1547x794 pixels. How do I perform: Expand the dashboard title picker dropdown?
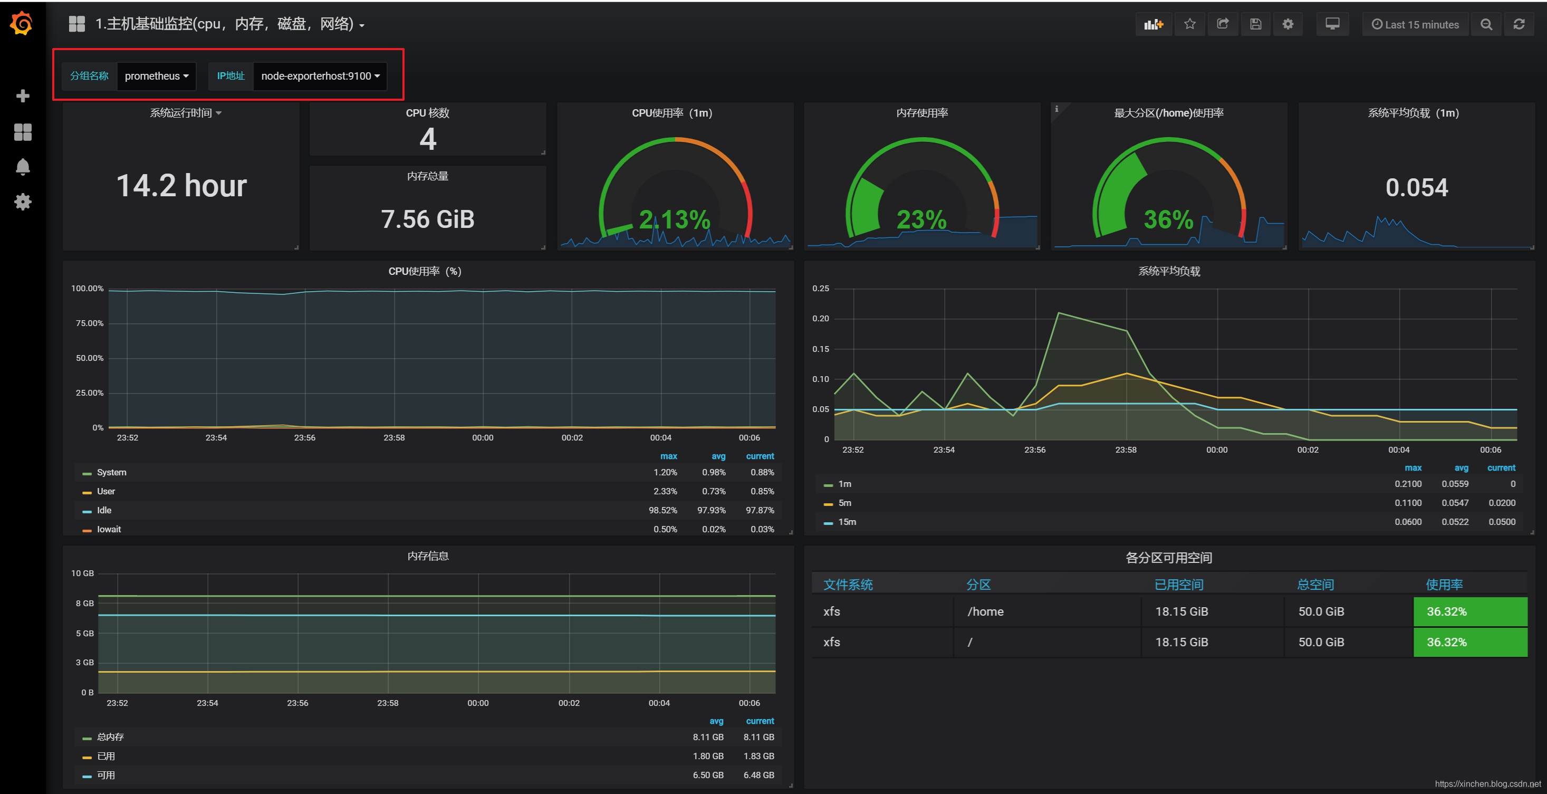coord(229,24)
